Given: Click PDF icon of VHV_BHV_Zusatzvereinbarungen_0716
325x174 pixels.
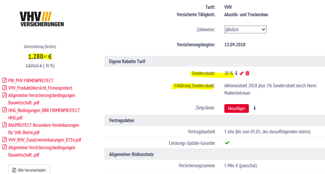Looking at the screenshot, I should point(4,139).
